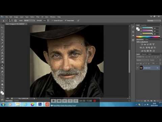
Task: Select the Lasso tool
Action: click(x=2, y=34)
